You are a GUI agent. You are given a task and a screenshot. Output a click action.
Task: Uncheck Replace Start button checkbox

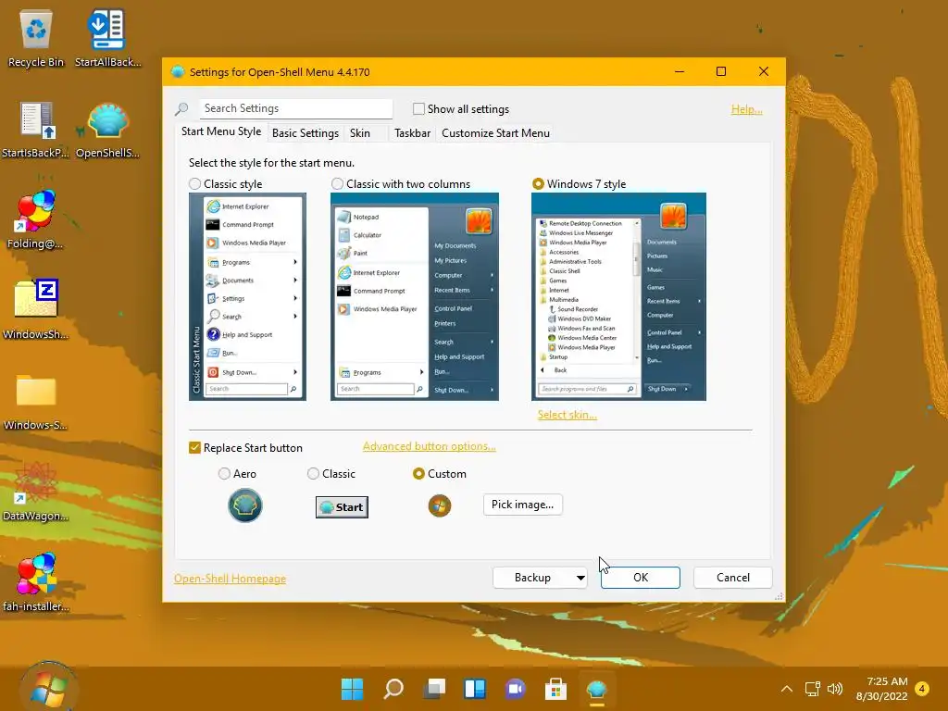coord(194,447)
